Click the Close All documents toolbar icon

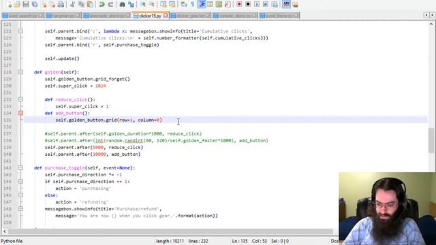click(52, 4)
